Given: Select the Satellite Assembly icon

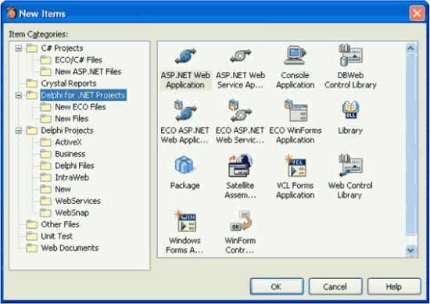Looking at the screenshot, I should [240, 166].
